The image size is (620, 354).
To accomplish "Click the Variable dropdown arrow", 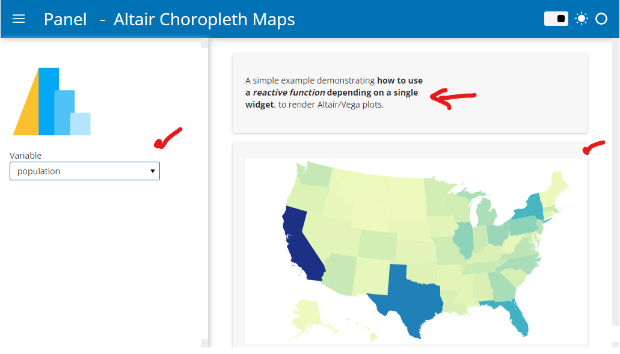I will point(152,171).
